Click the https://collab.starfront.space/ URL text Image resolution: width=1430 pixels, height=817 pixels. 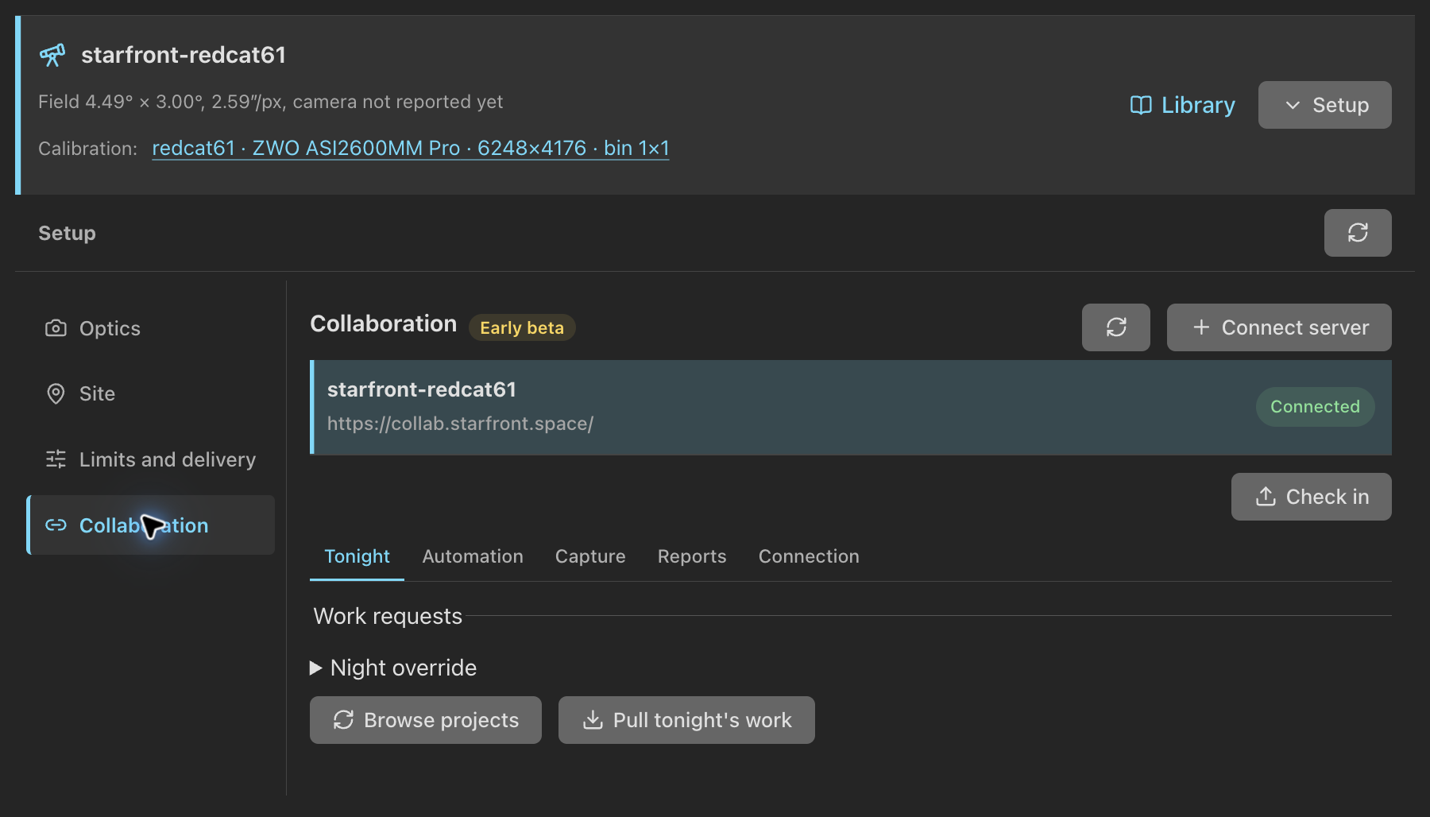460,424
